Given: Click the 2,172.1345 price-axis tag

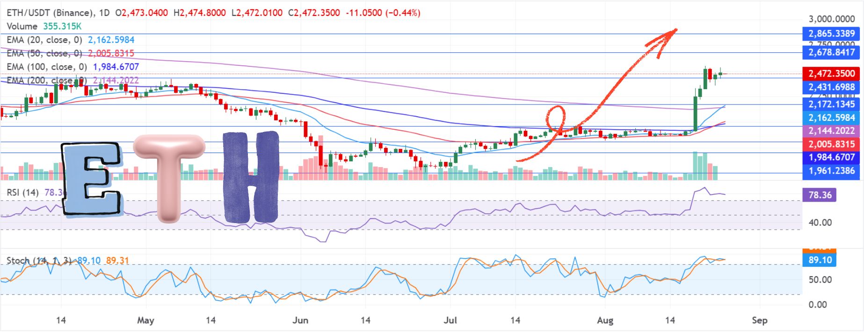Looking at the screenshot, I should click(831, 104).
